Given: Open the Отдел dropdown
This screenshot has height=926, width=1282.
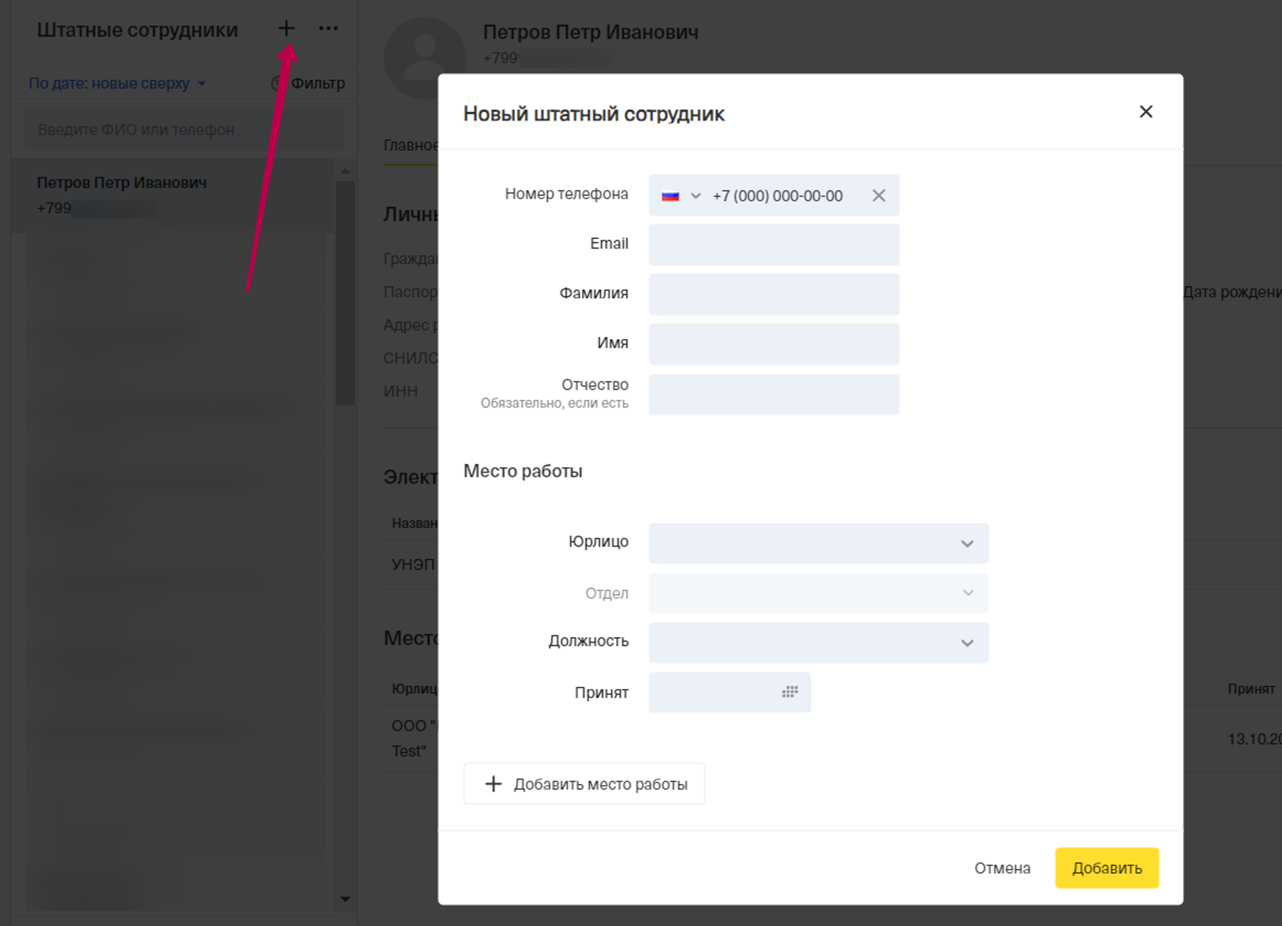Looking at the screenshot, I should tap(818, 593).
